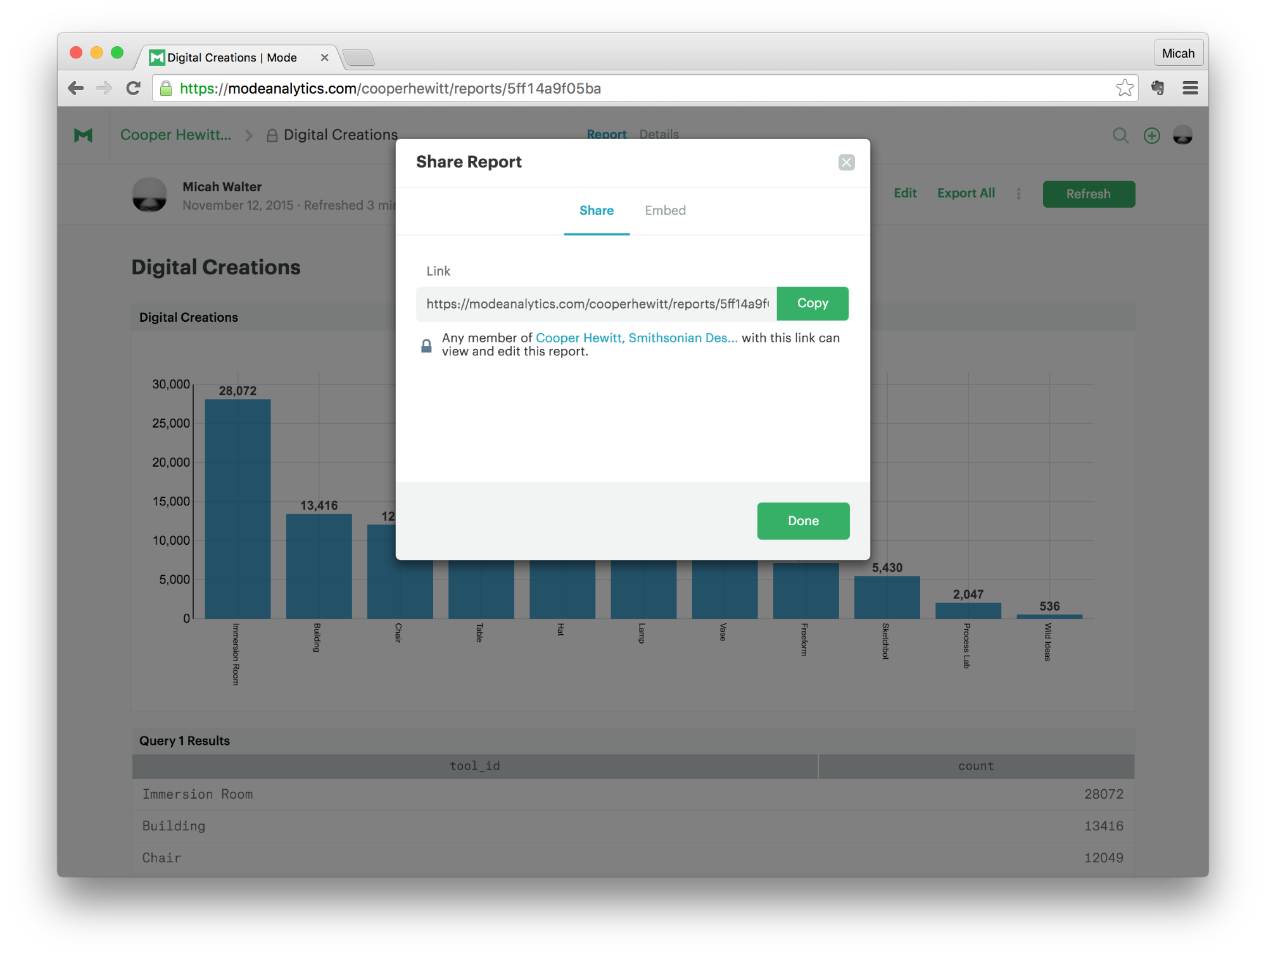
Task: Click the Digital Creations breadcrumb title
Action: (341, 135)
